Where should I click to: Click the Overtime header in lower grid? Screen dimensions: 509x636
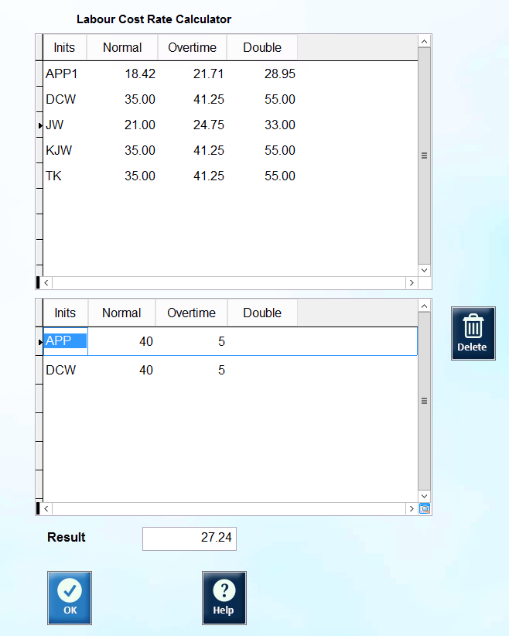(191, 313)
